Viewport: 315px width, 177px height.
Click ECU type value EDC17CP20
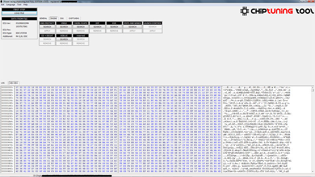click(x=21, y=33)
